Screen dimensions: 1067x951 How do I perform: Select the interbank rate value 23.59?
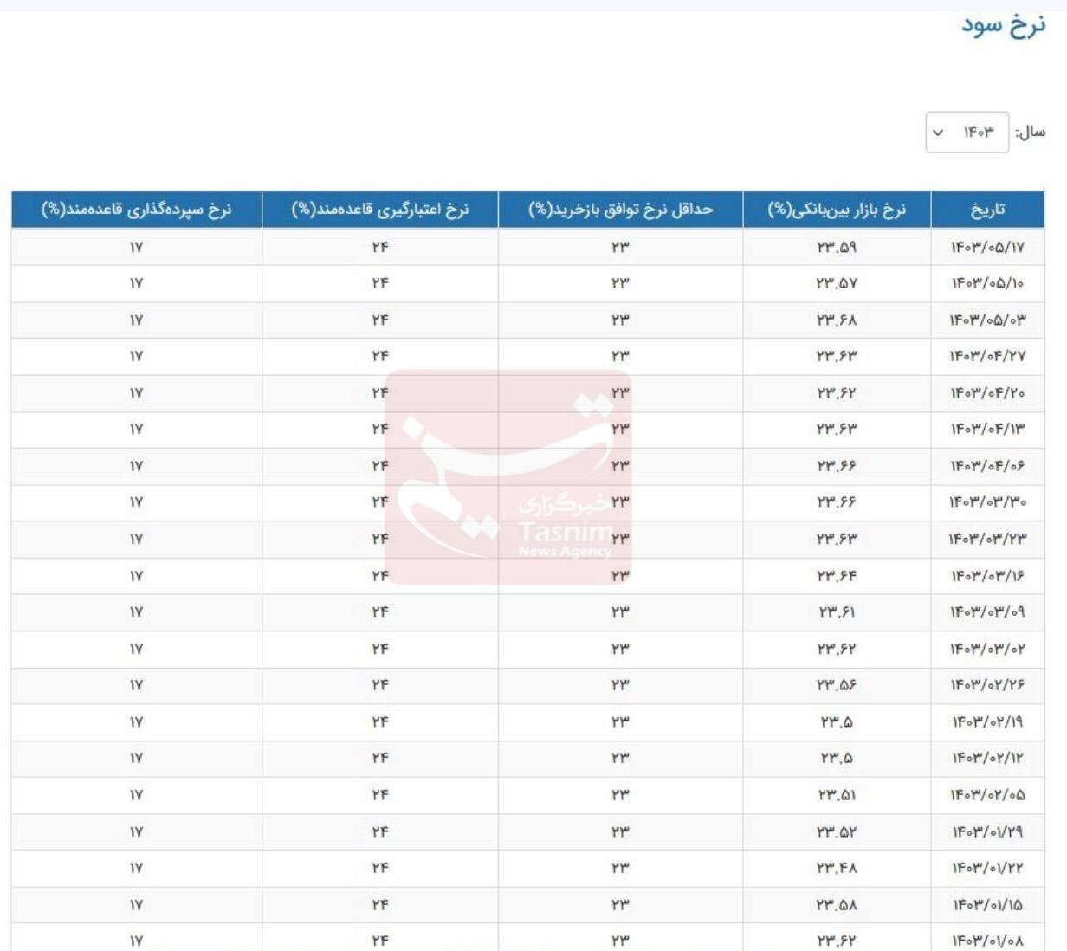click(837, 248)
